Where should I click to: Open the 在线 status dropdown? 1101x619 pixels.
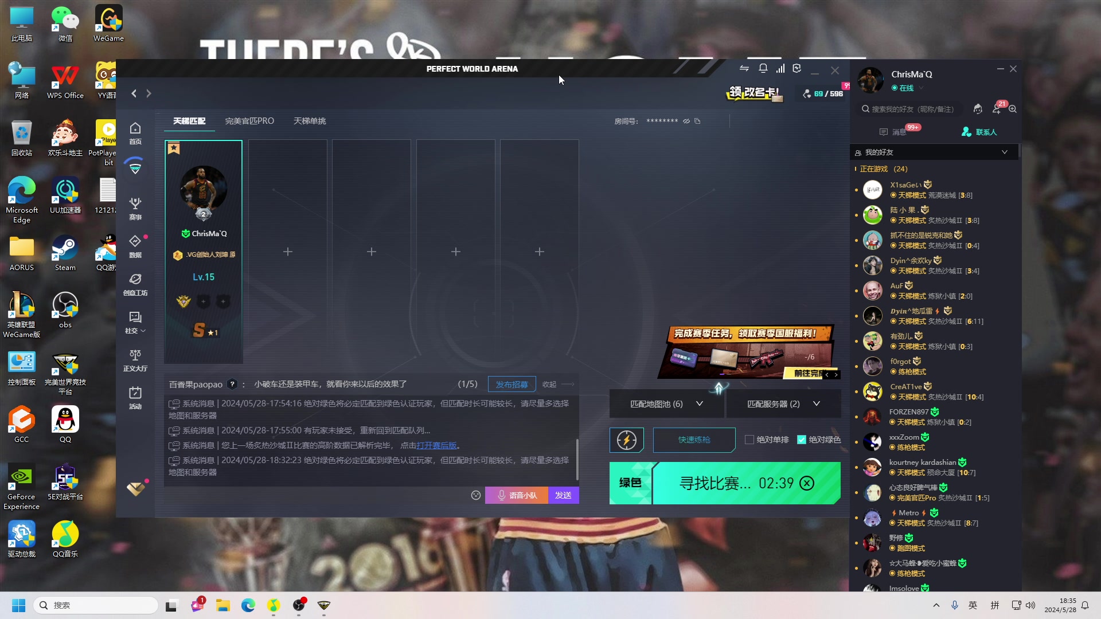(907, 88)
